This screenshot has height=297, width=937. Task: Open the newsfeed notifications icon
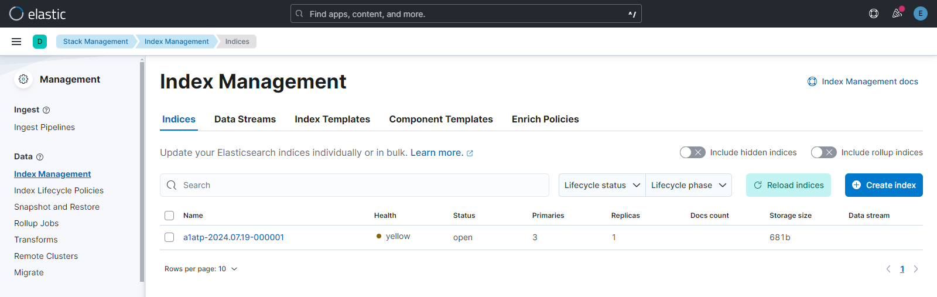tap(897, 13)
